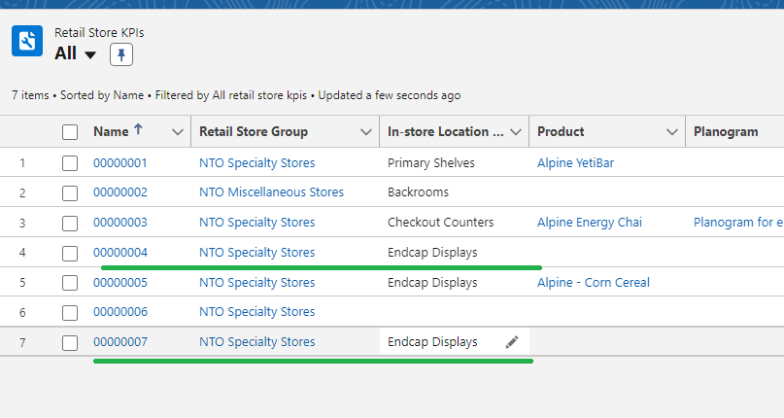The height and width of the screenshot is (418, 784).
Task: Open KPI record 00000002
Action: (x=120, y=192)
